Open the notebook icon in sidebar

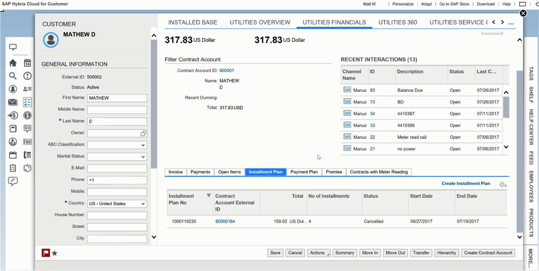point(13,128)
